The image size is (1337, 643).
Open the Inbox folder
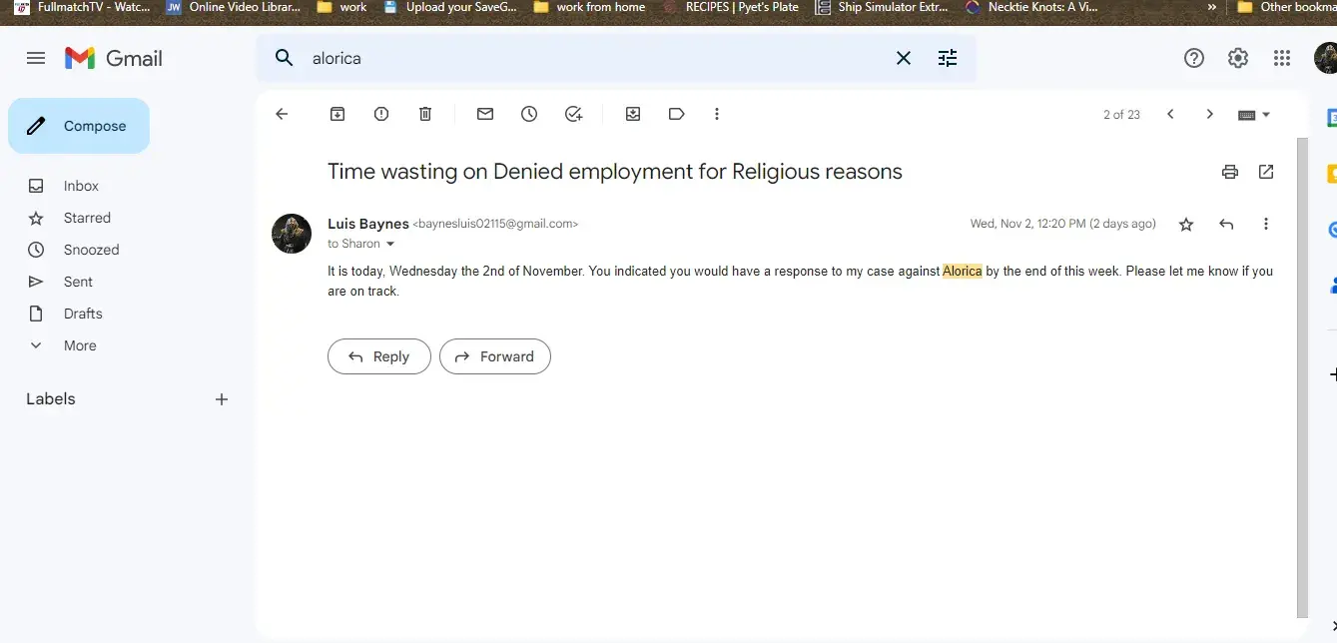coord(81,186)
